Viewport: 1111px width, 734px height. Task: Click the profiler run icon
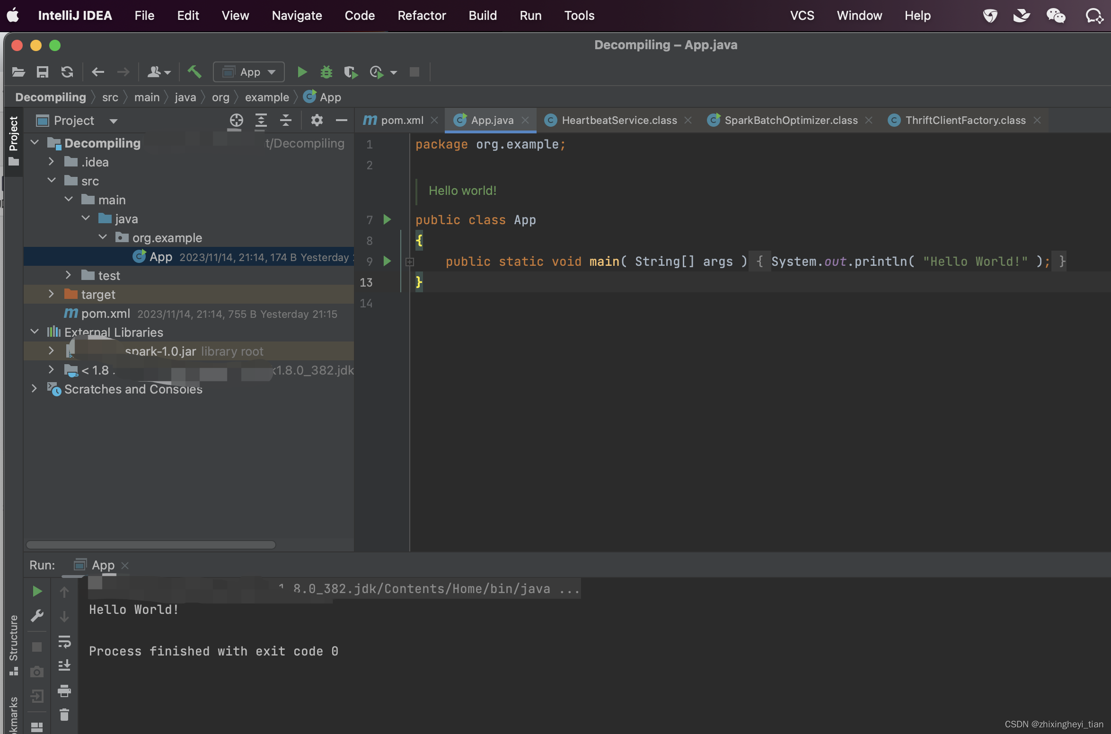coord(377,72)
